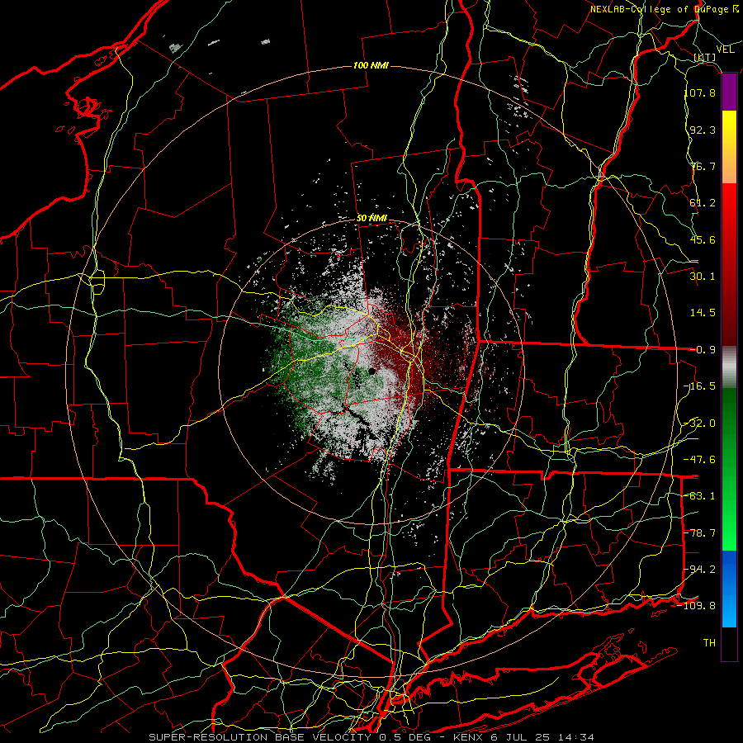Screen dimensions: 743x743
Task: Select the black TH color bar segment
Action: pyautogui.click(x=729, y=644)
